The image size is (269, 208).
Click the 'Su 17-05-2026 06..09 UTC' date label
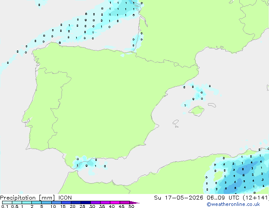click(x=197, y=198)
